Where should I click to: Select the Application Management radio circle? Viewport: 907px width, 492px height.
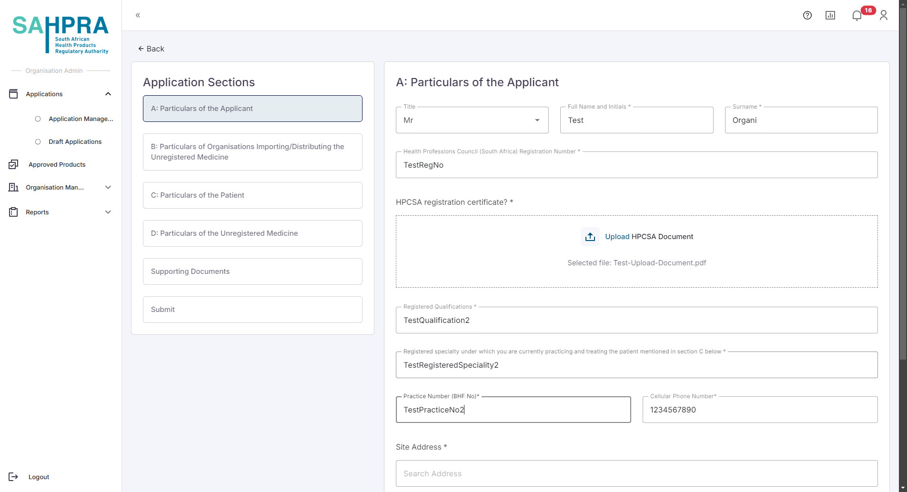coord(38,119)
